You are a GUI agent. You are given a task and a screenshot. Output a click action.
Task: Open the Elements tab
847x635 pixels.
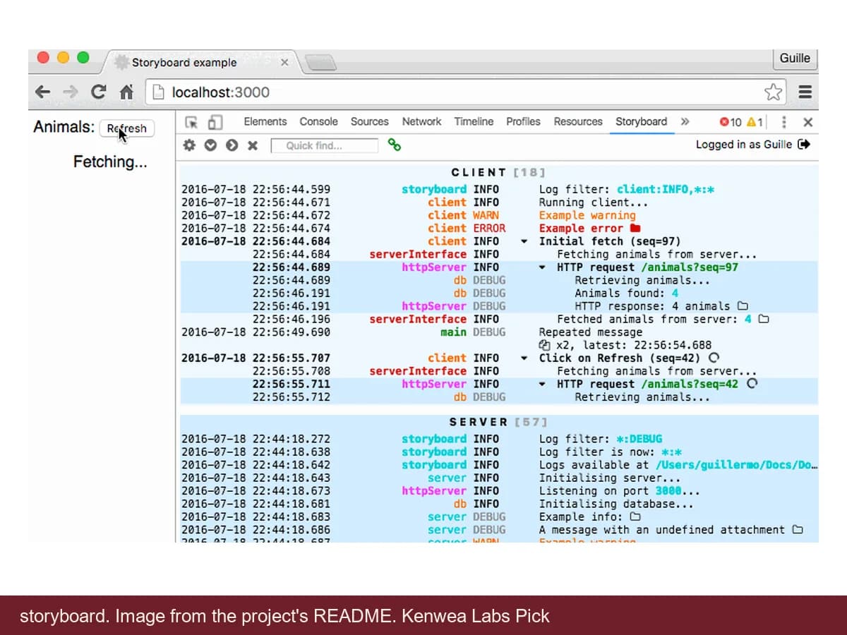coord(265,121)
